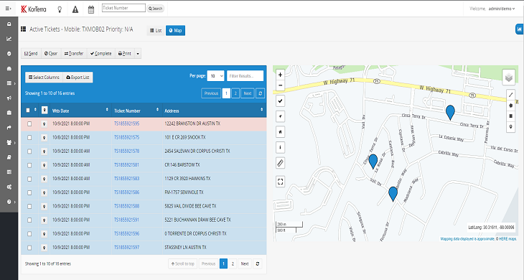Click the Ticket Number search field

(x=123, y=8)
